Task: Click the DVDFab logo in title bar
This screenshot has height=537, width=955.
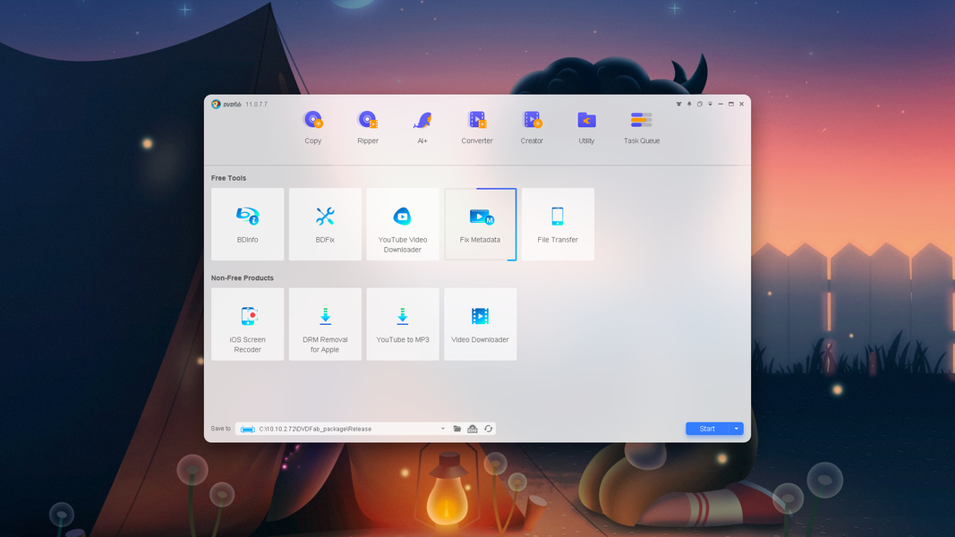Action: [226, 104]
